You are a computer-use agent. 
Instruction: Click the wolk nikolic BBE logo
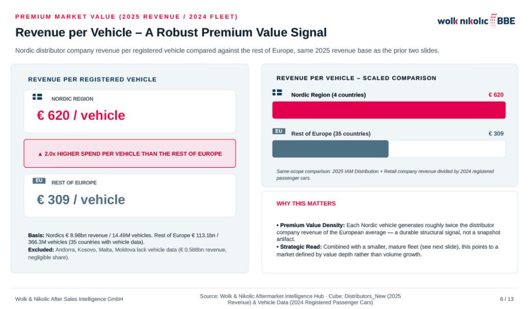pyautogui.click(x=476, y=21)
